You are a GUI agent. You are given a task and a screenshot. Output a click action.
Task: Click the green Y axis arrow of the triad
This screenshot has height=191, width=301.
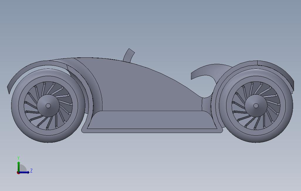tap(18, 166)
